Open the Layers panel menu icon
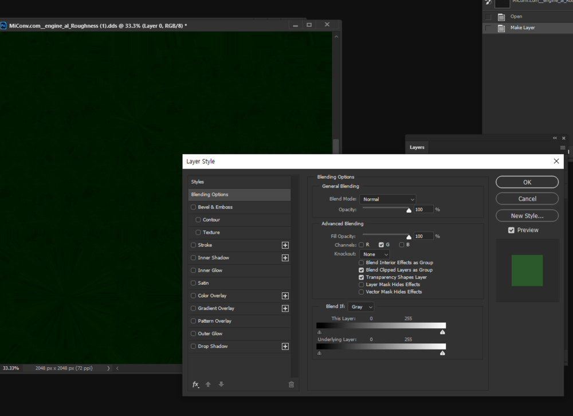The height and width of the screenshot is (416, 573). (x=563, y=148)
